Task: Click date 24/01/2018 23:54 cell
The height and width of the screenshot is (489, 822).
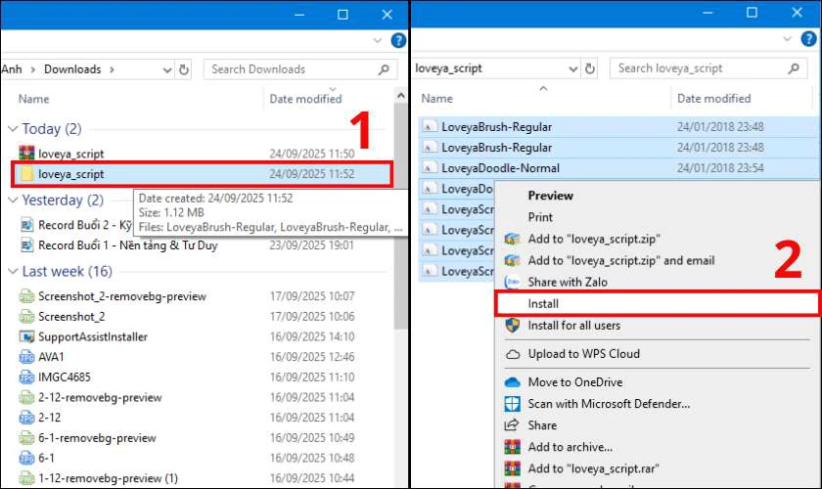Action: (720, 167)
